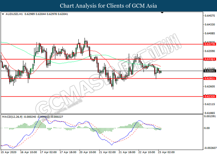Click the 0.63778 resistance price label
This screenshot has width=217, height=155.
click(x=210, y=44)
